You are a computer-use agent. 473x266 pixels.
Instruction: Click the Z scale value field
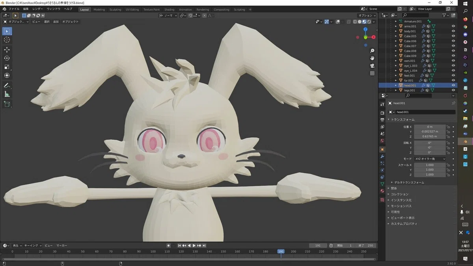[430, 175]
